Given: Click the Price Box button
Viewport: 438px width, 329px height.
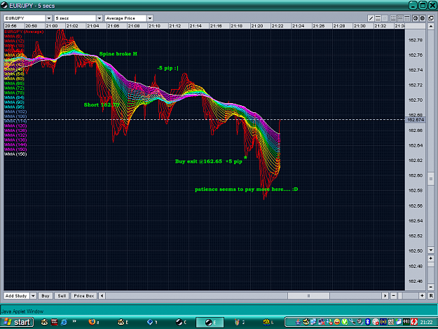Looking at the screenshot, I should [x=84, y=296].
